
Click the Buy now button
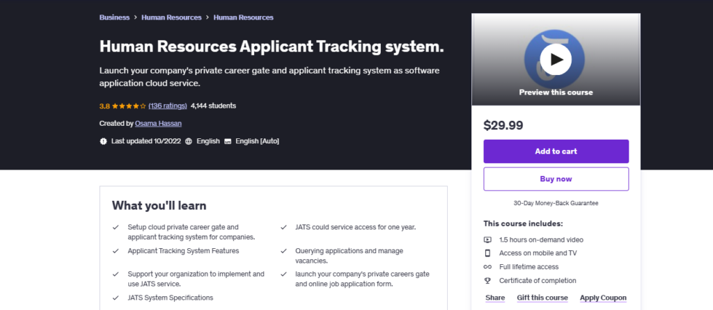(556, 179)
